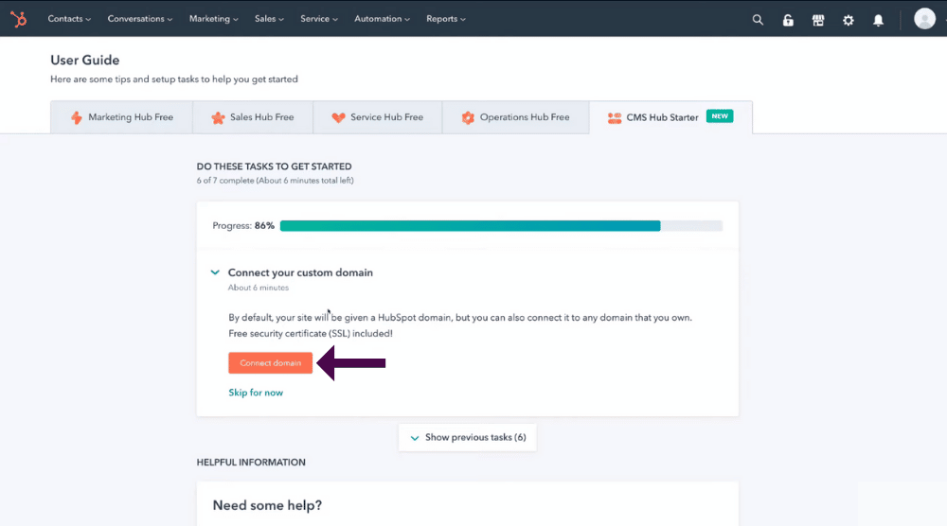Open the Reports dropdown menu
The image size is (947, 526).
point(446,19)
